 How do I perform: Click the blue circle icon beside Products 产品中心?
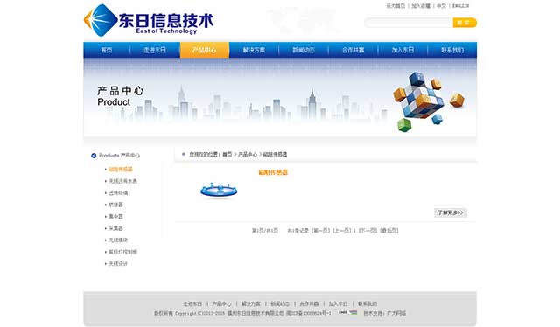(x=94, y=156)
